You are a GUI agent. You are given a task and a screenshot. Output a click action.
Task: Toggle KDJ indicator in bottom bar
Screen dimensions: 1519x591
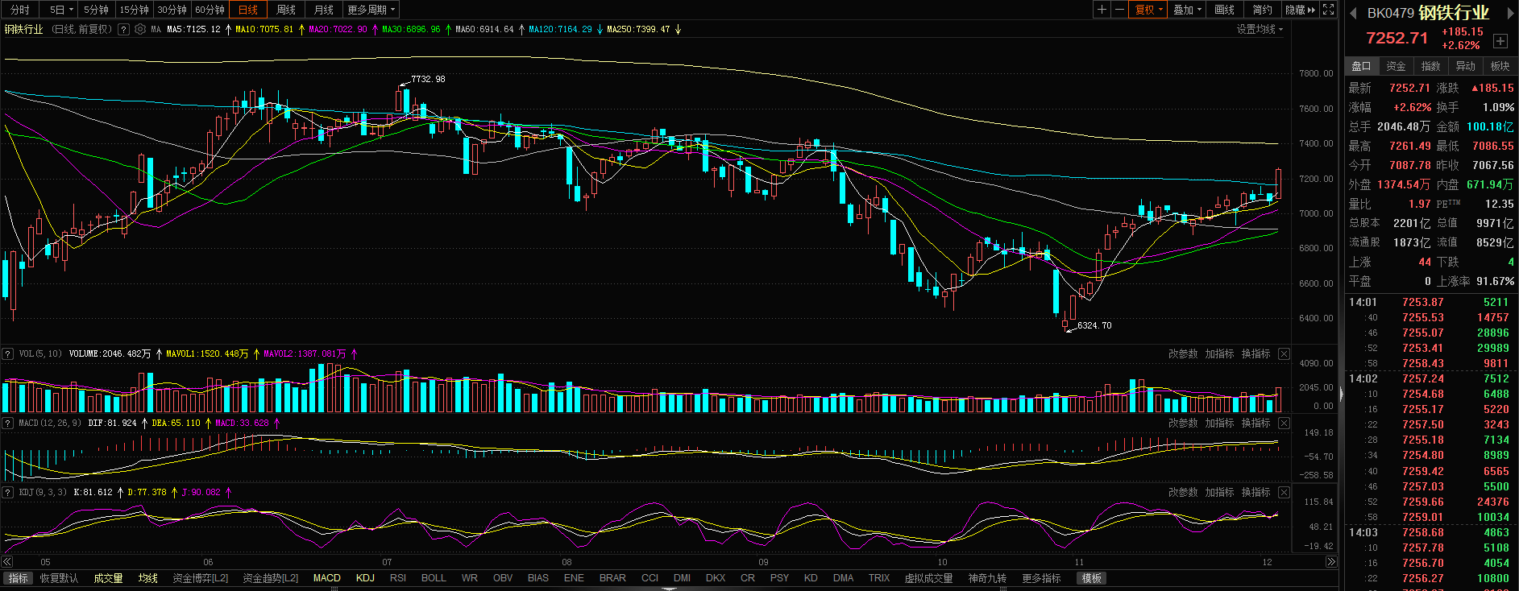pos(365,578)
